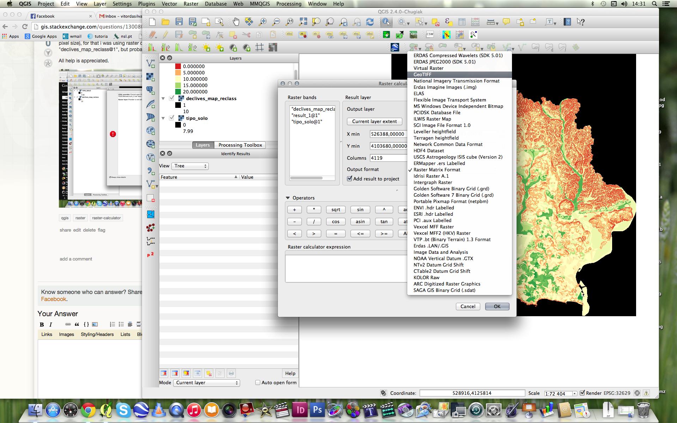Image resolution: width=677 pixels, height=423 pixels.
Task: Click Add Vector Layer in side toolbar
Action: (151, 64)
